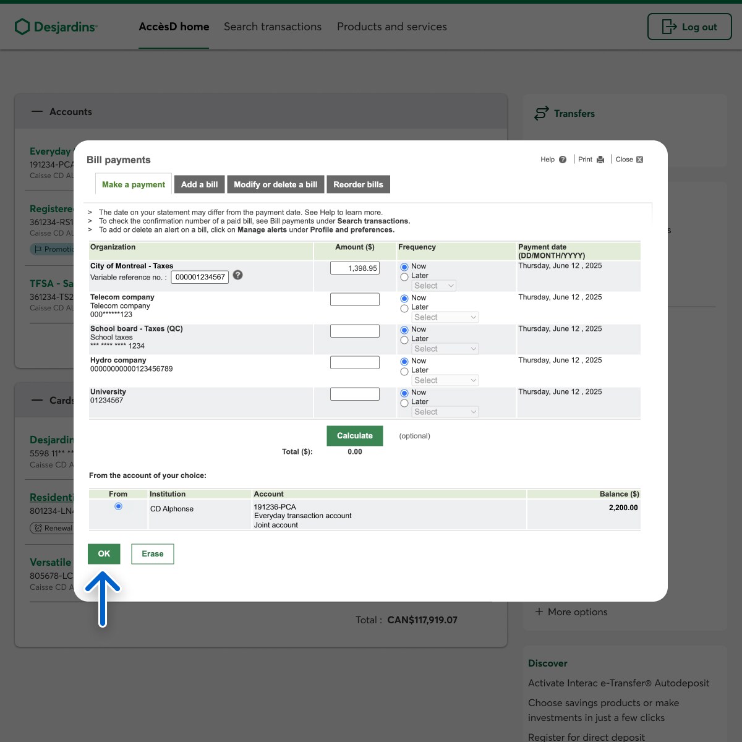This screenshot has height=742, width=742.
Task: Select Later for City of Montreal taxes
Action: pos(404,277)
